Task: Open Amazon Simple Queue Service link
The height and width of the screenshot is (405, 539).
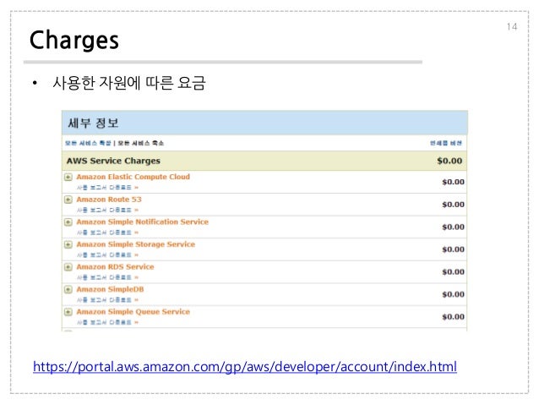Action: tap(133, 312)
